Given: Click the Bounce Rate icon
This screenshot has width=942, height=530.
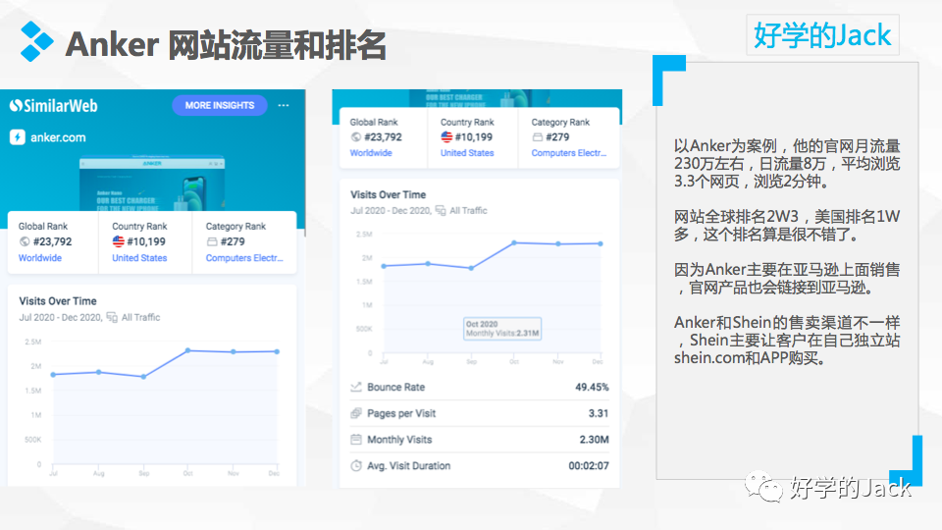Looking at the screenshot, I should (355, 387).
